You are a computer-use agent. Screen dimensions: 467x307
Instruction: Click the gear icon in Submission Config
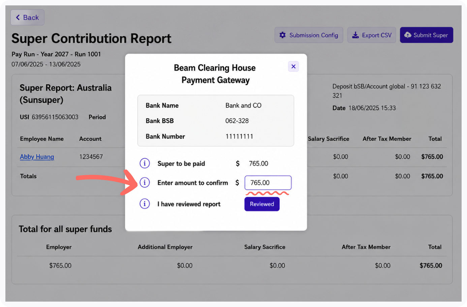coord(283,35)
